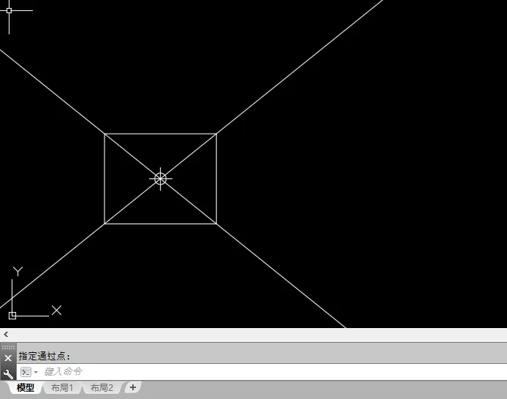This screenshot has height=399, width=507.
Task: Switch to the 布局1 tab
Action: tap(62, 387)
